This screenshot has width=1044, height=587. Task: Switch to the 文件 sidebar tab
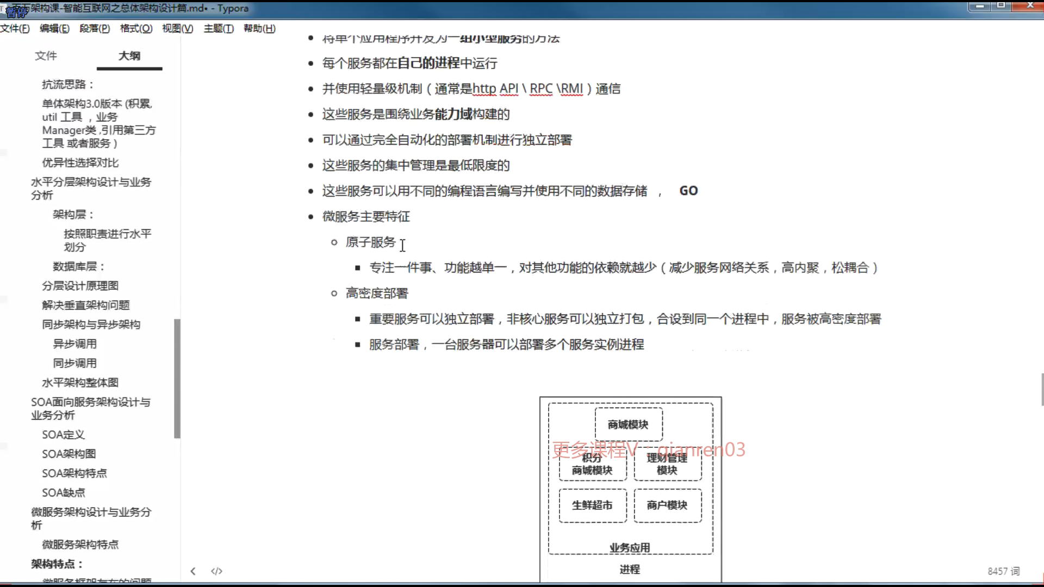pyautogui.click(x=46, y=55)
